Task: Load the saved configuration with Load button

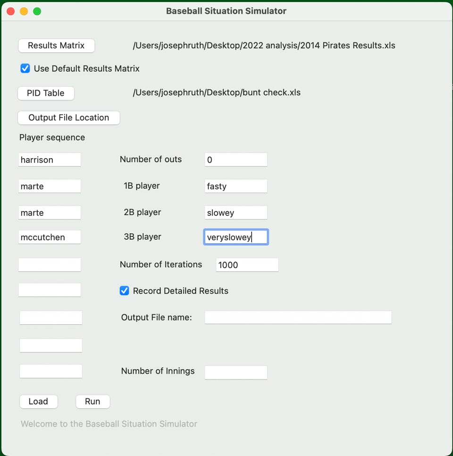Action: tap(38, 401)
